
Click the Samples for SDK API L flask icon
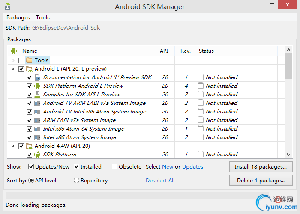click(x=37, y=95)
